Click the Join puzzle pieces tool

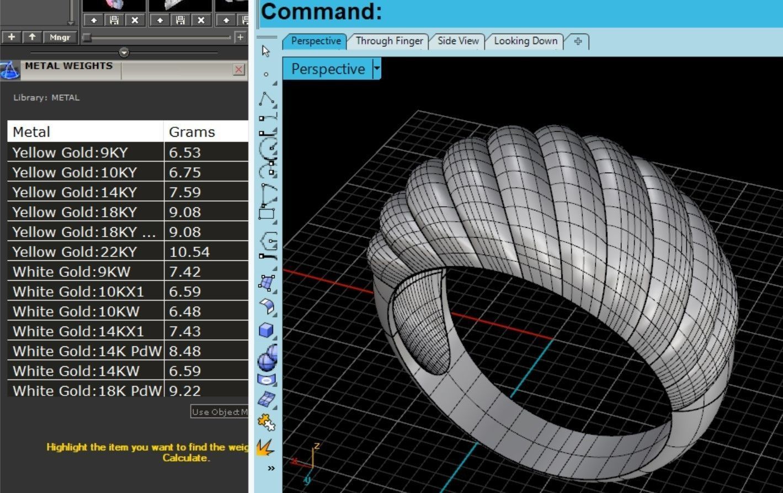point(267,422)
